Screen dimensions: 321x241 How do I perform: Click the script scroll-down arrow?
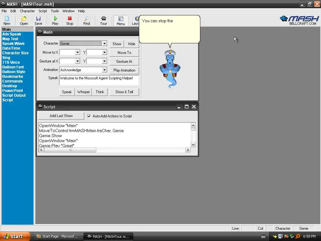[x=193, y=144]
